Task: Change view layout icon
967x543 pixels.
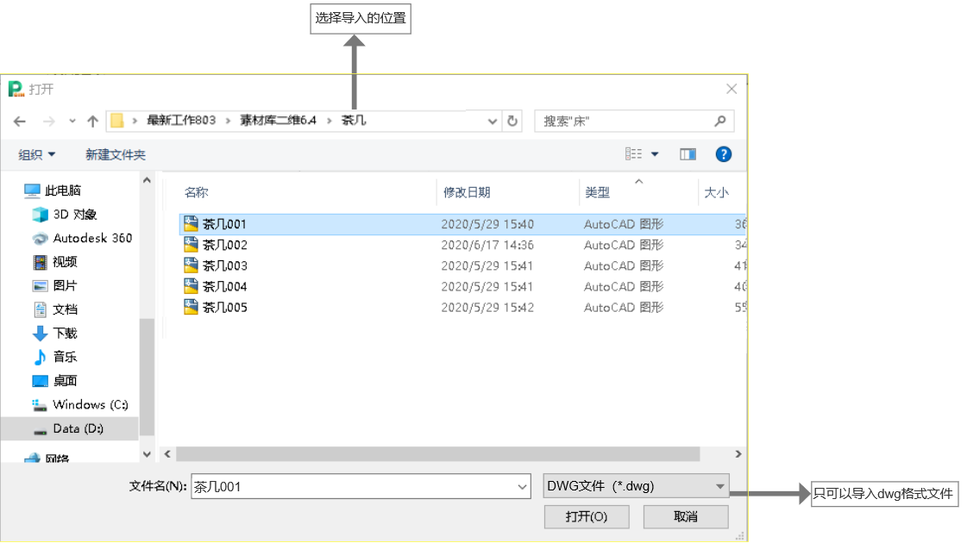Action: 633,154
